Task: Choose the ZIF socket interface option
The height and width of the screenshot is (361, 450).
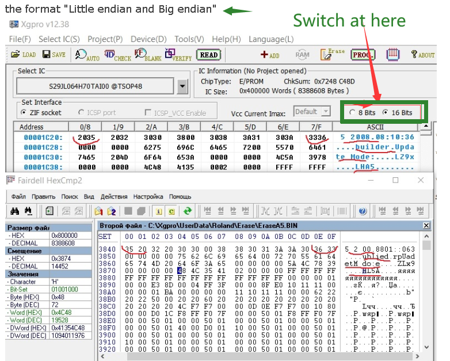Action: (x=24, y=113)
